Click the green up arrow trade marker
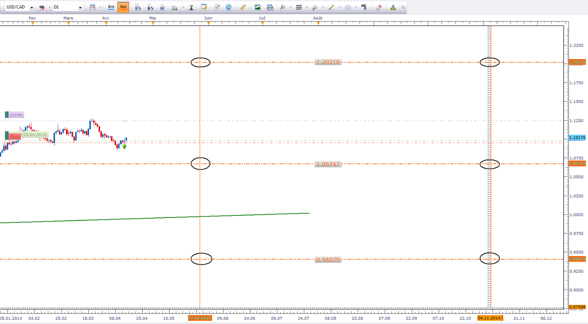 (124, 146)
